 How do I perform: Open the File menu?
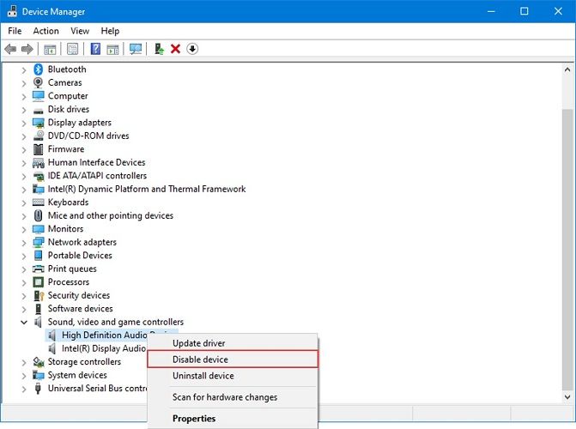point(15,31)
